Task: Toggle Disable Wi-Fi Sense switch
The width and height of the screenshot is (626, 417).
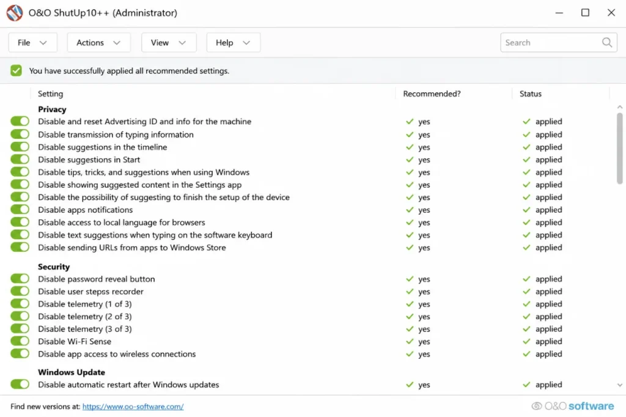Action: [x=20, y=341]
